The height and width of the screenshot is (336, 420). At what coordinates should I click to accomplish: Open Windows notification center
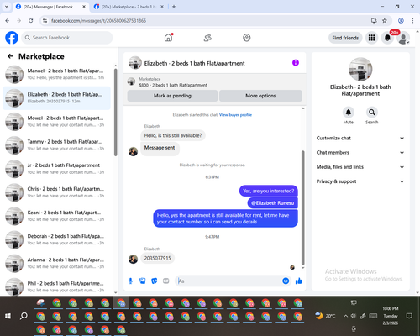click(x=409, y=316)
